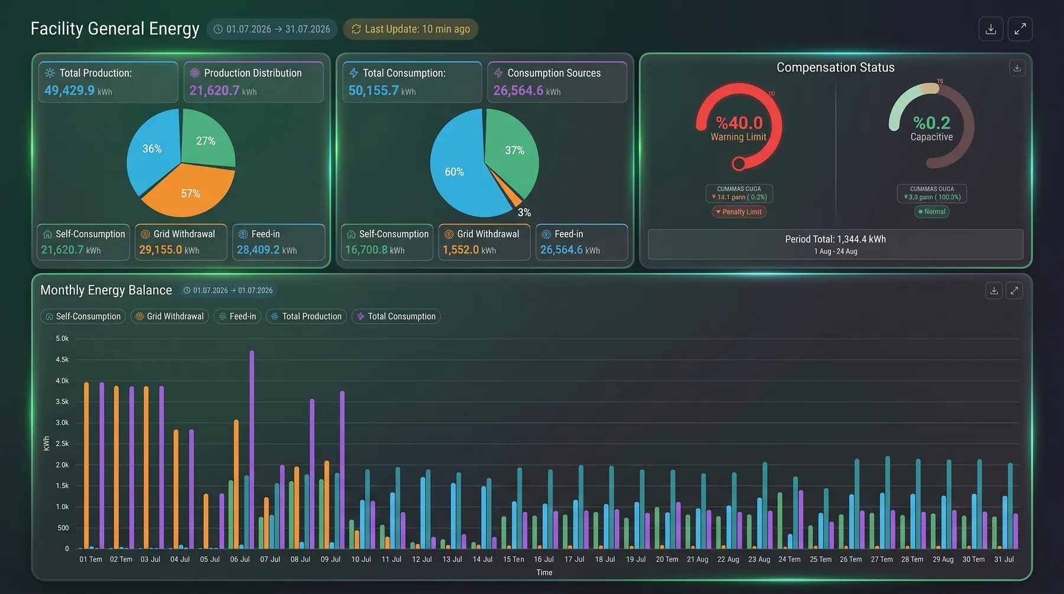Select the Total Consumption 50,155.7 kWh card
The image size is (1064, 594).
[412, 82]
